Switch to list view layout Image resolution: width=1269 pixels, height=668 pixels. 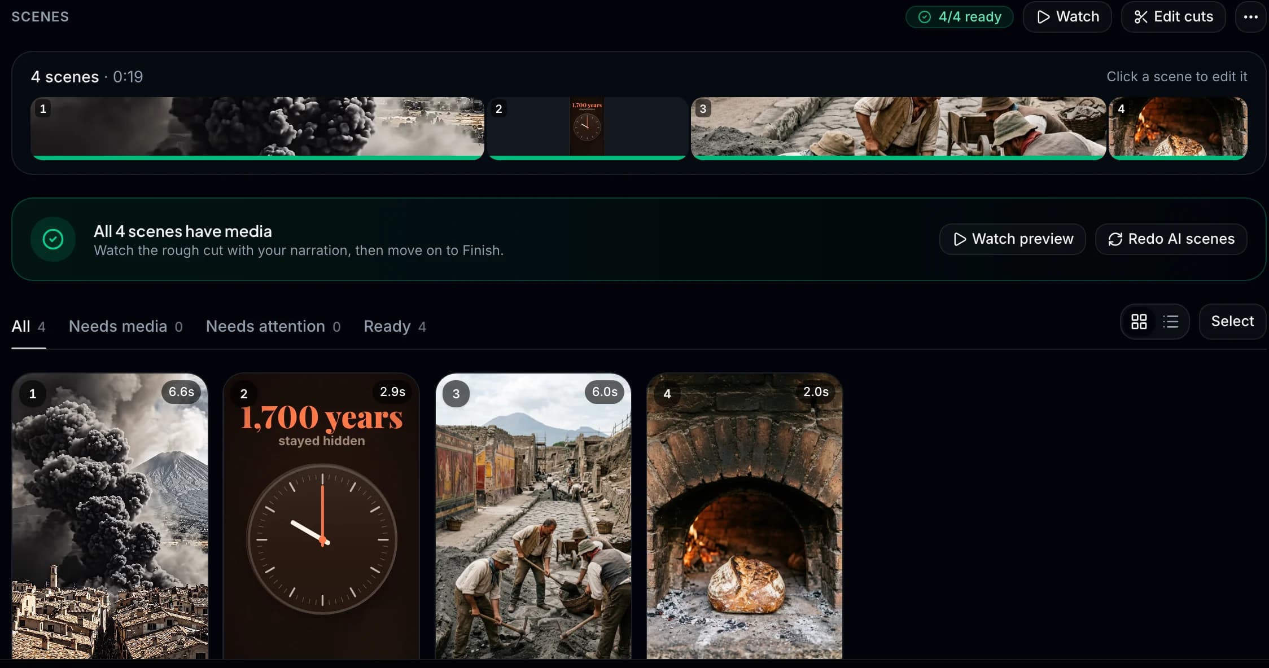1171,322
